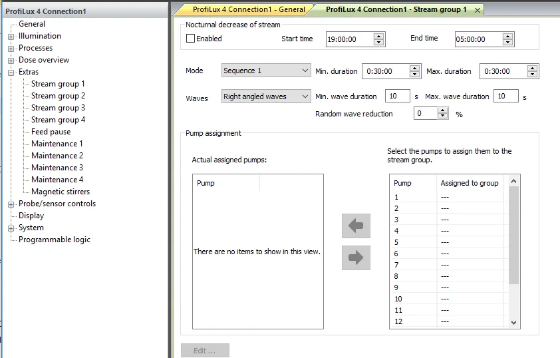Select pump 12 row in the list
560x358 pixels.
click(449, 321)
